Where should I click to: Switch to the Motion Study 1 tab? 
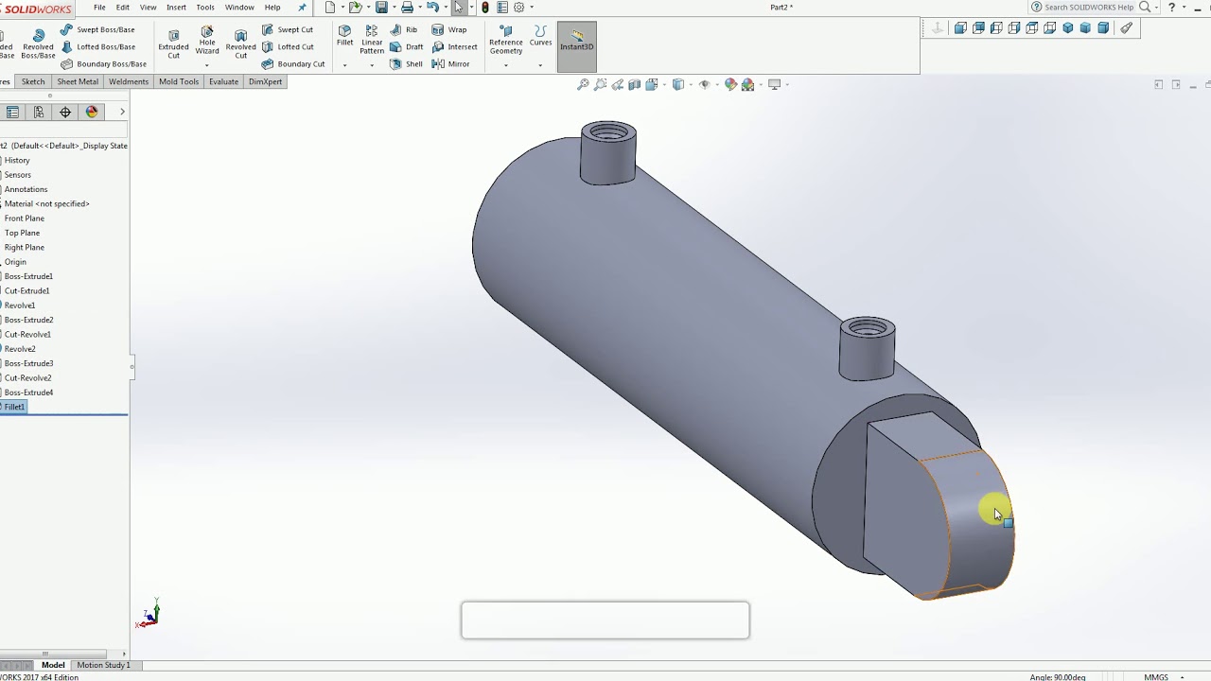tap(103, 665)
